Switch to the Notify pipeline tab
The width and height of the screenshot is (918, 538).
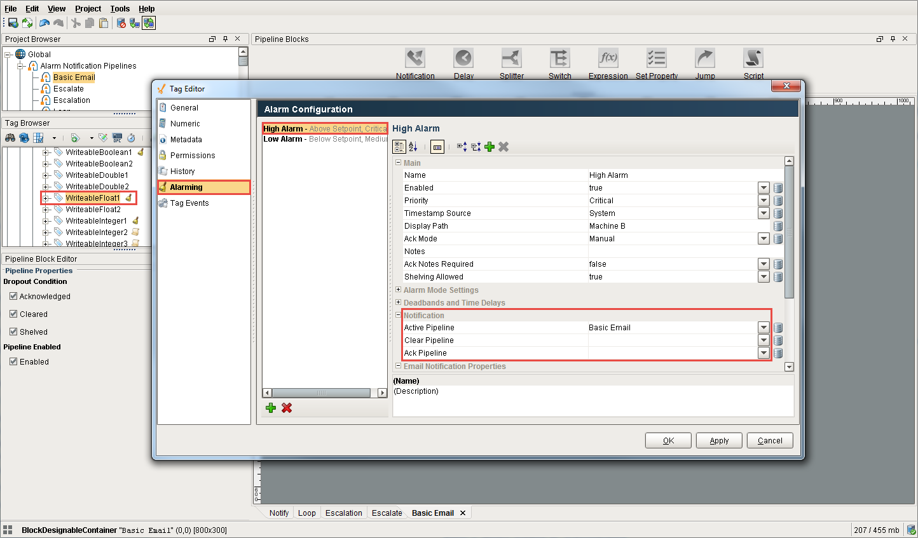(279, 513)
